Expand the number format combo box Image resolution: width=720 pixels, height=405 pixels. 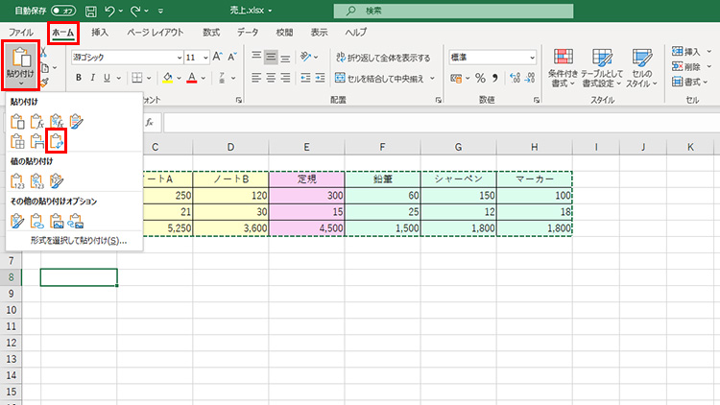pos(533,58)
